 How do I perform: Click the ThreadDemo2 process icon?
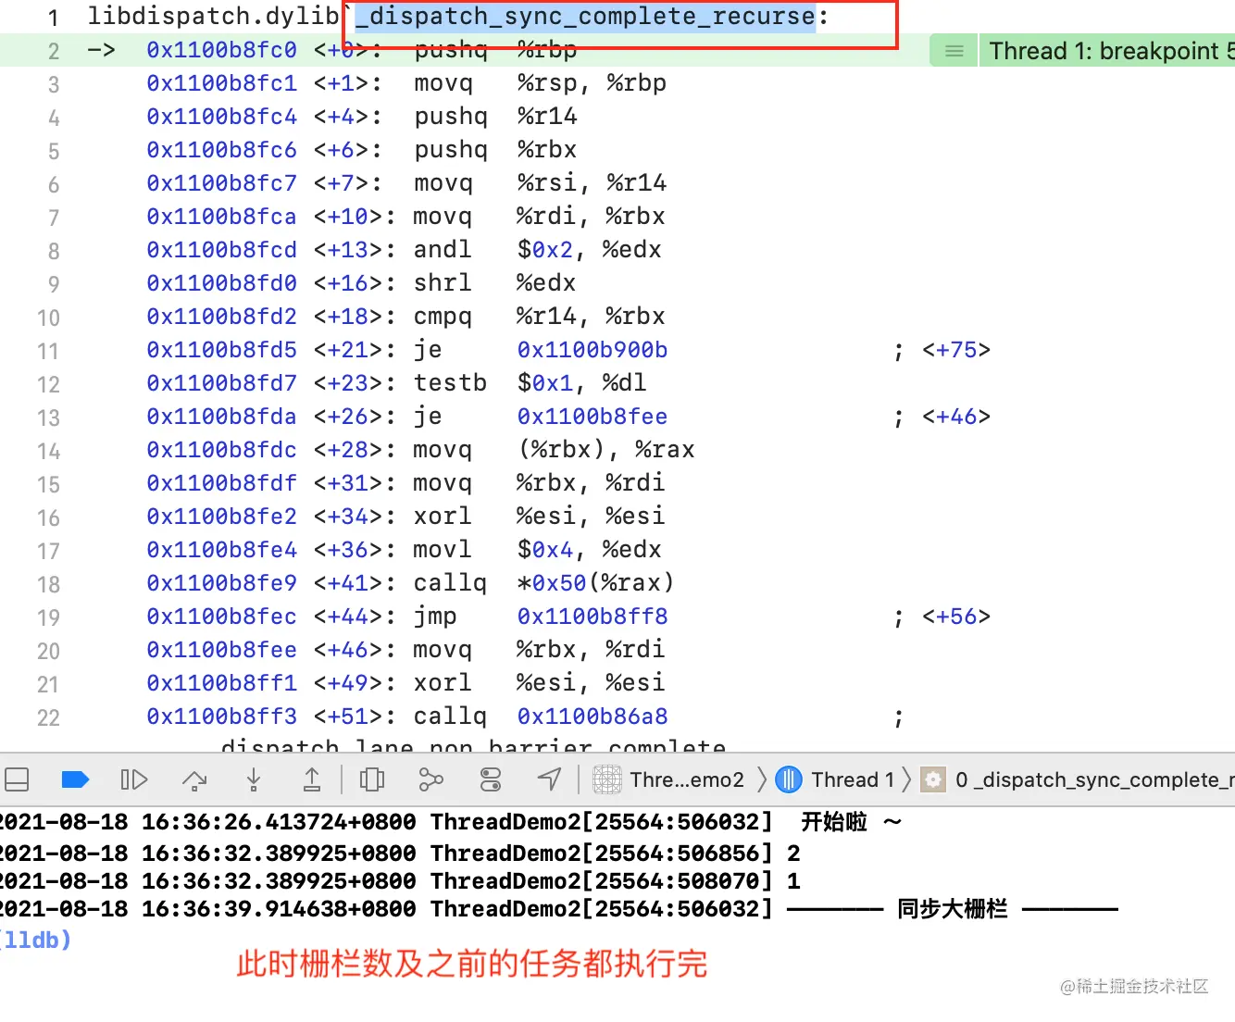click(x=607, y=779)
